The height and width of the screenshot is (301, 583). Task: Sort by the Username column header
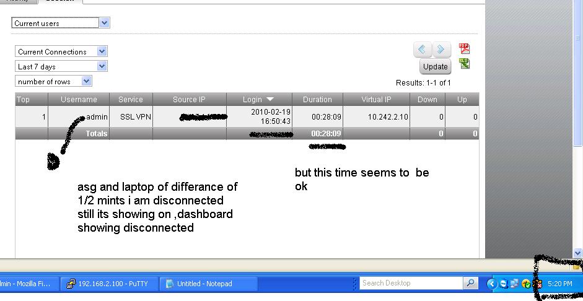coord(79,100)
